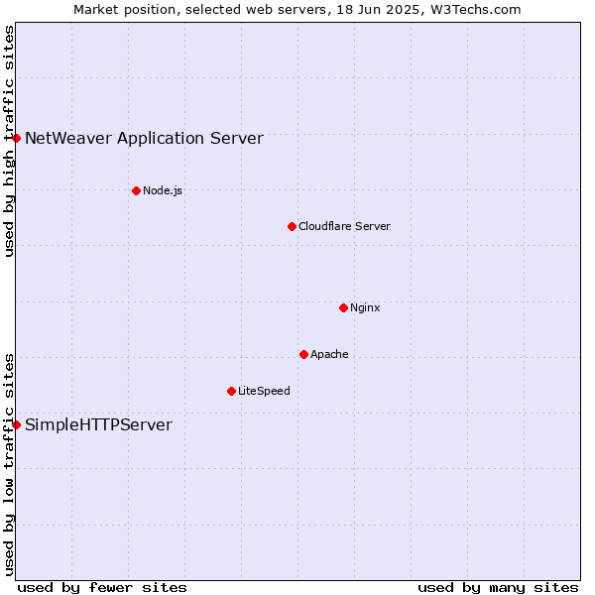
Task: Click 'used by fewer sites' axis label
Action: (x=102, y=588)
